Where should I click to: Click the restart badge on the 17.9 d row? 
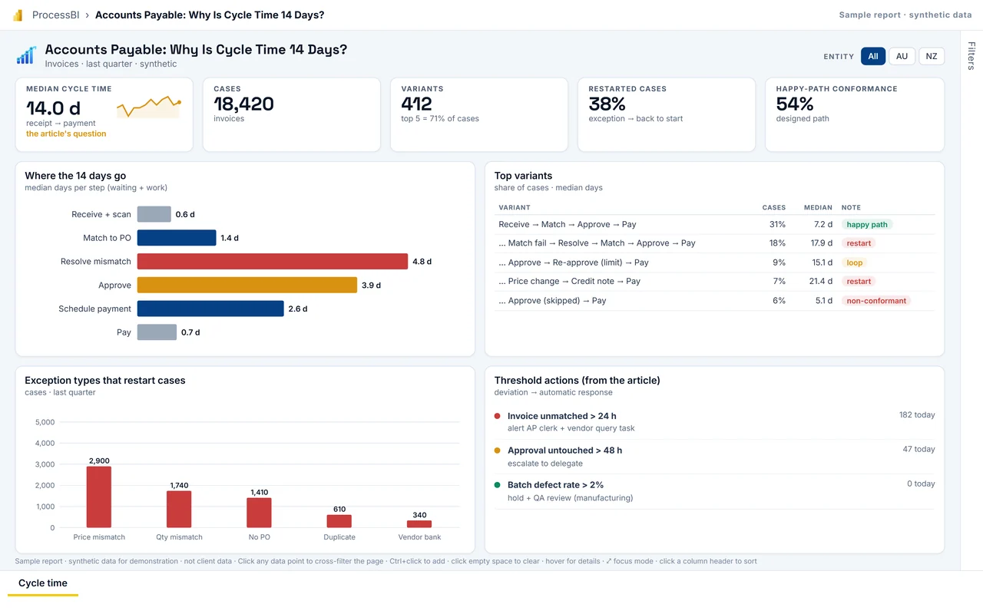tap(859, 243)
